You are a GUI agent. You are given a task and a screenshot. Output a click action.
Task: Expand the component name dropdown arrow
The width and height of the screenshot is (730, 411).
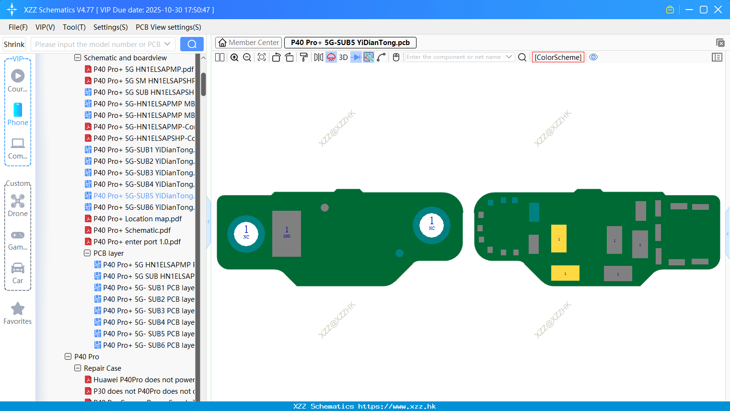click(509, 57)
